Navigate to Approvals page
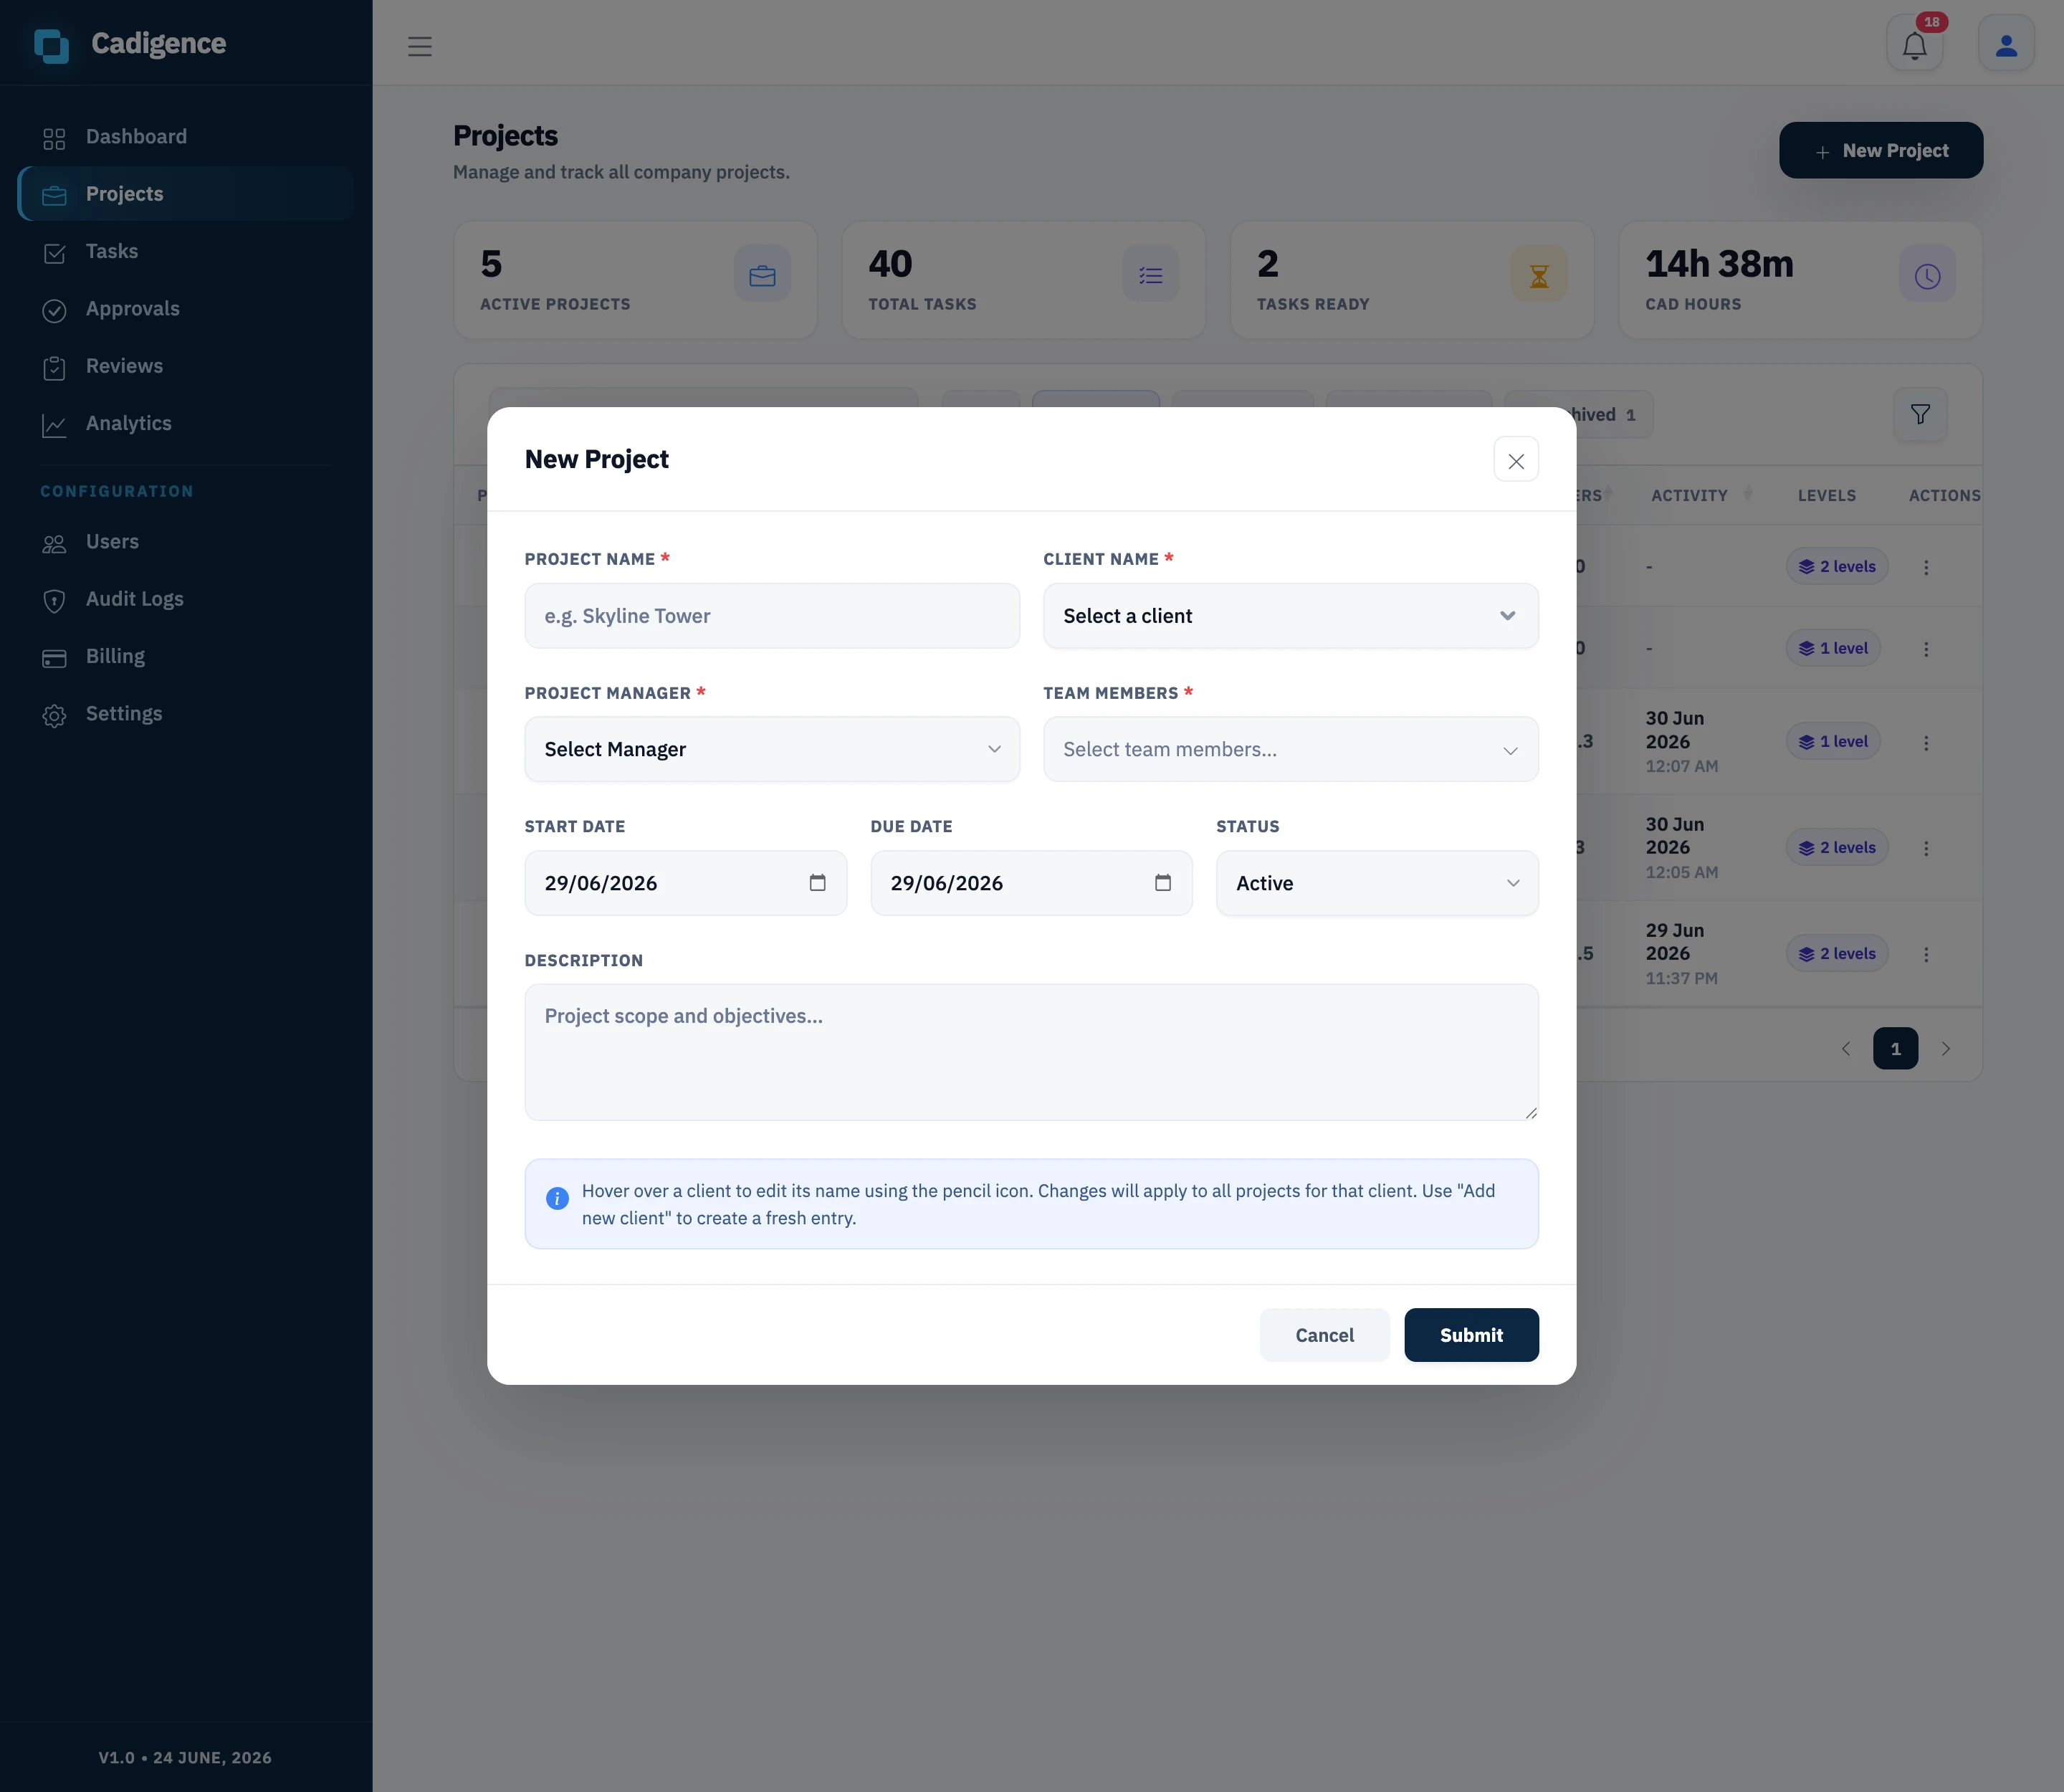2064x1792 pixels. pos(186,309)
